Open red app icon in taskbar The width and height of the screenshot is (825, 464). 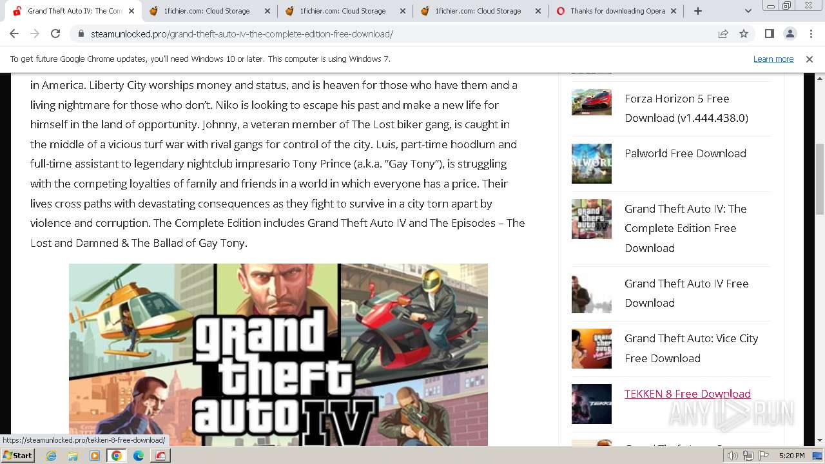point(160,456)
